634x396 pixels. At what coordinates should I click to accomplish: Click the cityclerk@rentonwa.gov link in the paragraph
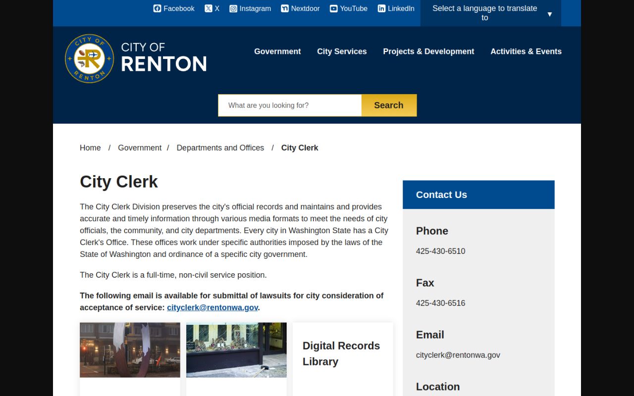pos(212,307)
